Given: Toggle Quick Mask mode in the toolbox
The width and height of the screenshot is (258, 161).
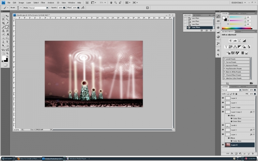Looking at the screenshot, I should [x=5, y=65].
